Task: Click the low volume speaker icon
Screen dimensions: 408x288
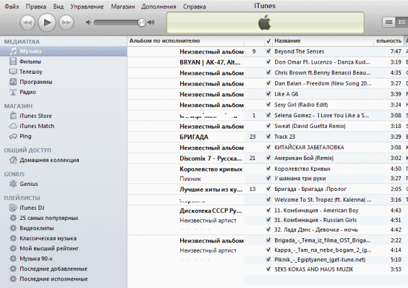Action: tap(89, 23)
